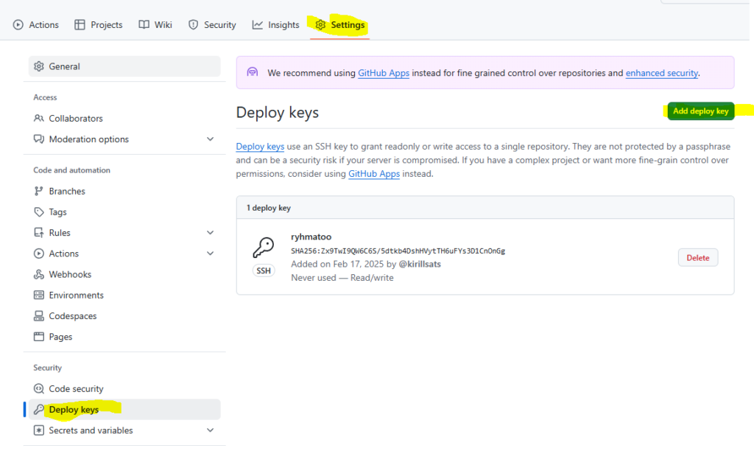Image resolution: width=754 pixels, height=451 pixels.
Task: Select Deploy keys in sidebar
Action: [x=124, y=410]
